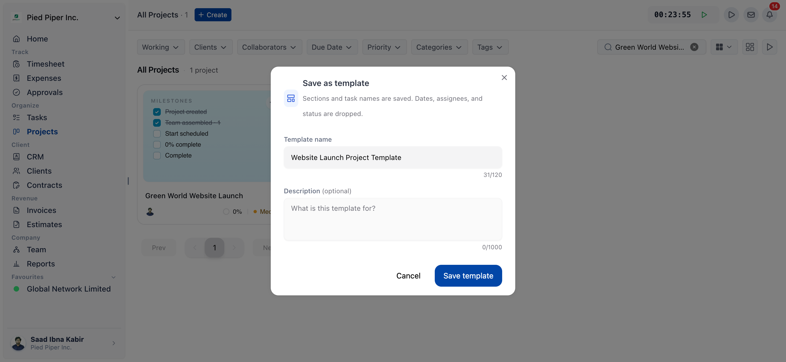The width and height of the screenshot is (786, 362).
Task: Click the Description text area
Action: click(x=393, y=219)
